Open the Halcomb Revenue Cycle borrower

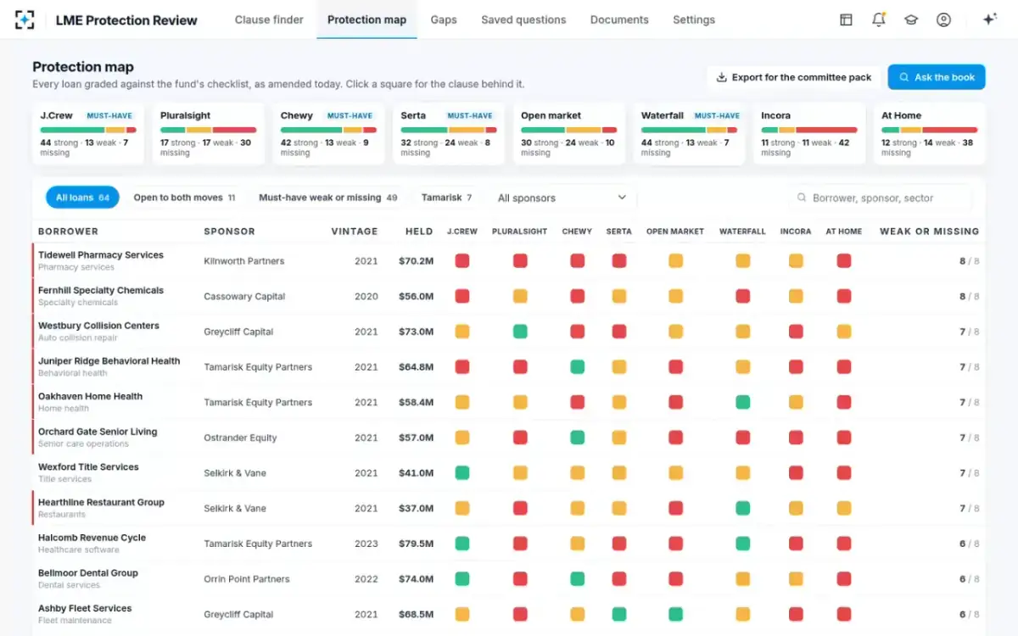(92, 538)
